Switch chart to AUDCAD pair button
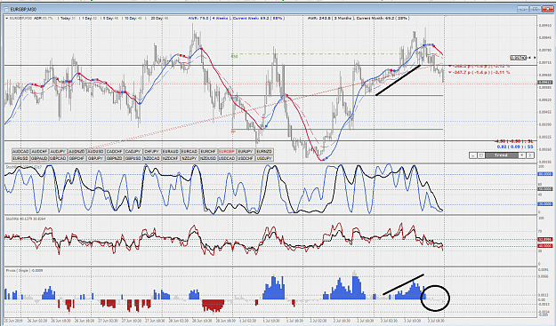556x326 pixels. [21, 152]
